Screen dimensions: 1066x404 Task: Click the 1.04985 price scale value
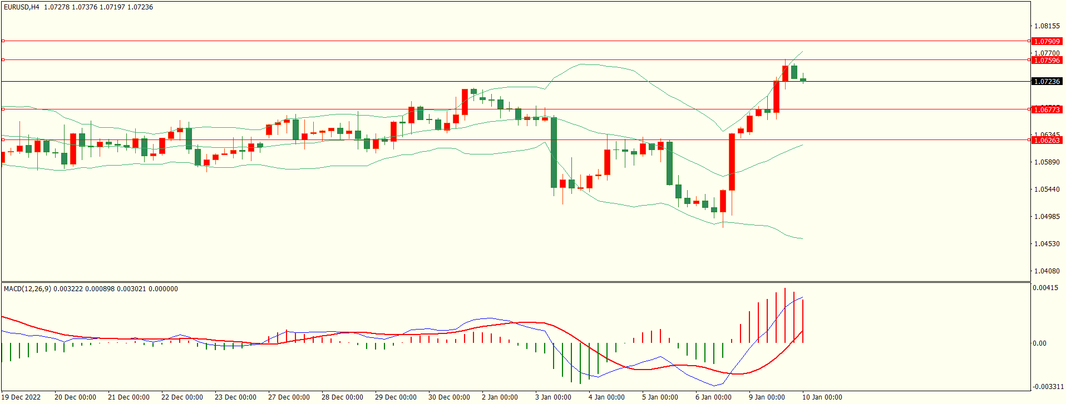[1047, 217]
